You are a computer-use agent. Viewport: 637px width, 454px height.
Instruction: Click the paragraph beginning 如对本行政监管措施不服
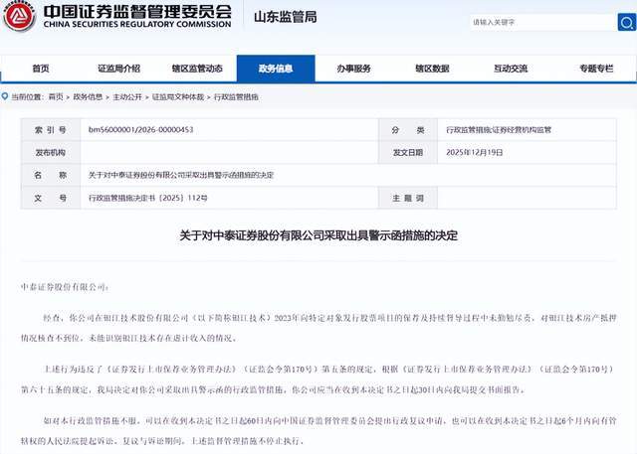[318, 431]
